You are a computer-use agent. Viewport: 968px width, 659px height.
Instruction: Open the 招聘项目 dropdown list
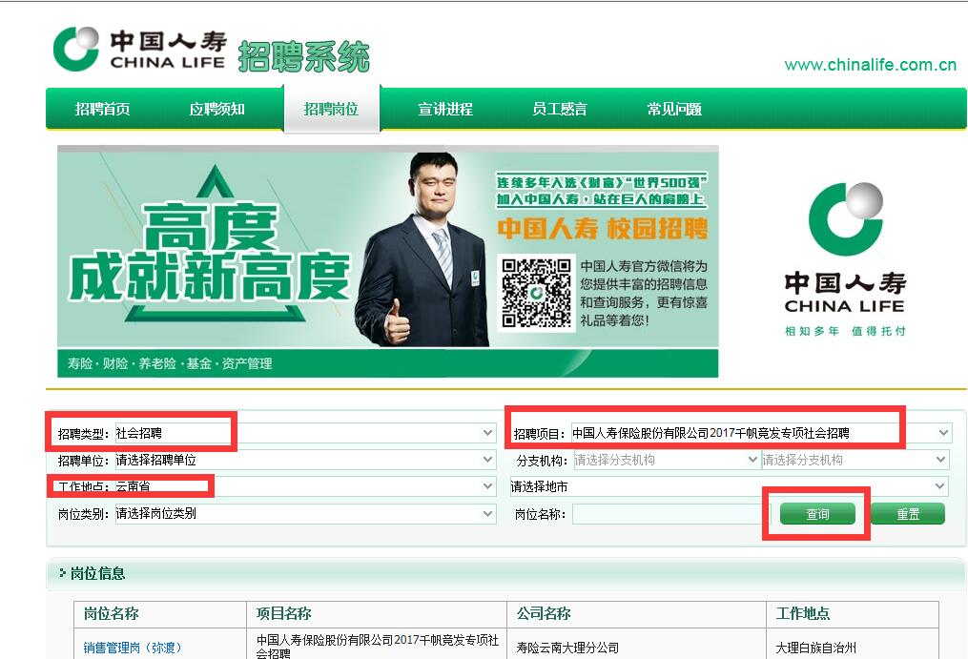pos(761,433)
